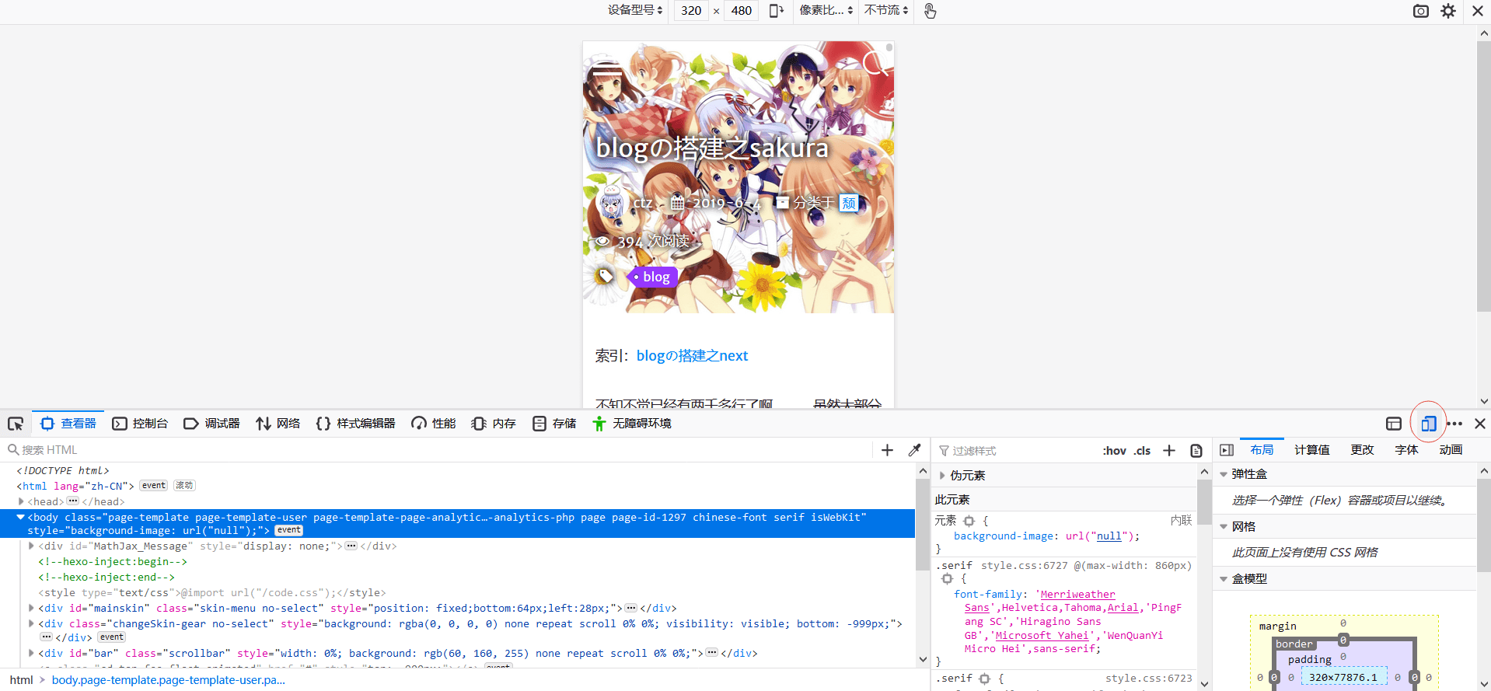
Task: Click the 320×77876.1 box model dimensions
Action: (x=1343, y=678)
